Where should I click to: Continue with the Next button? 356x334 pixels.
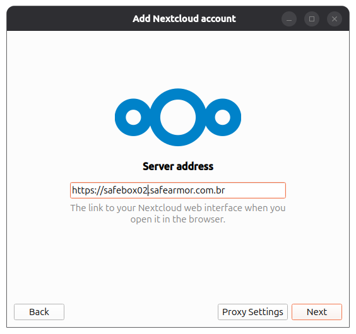(317, 312)
